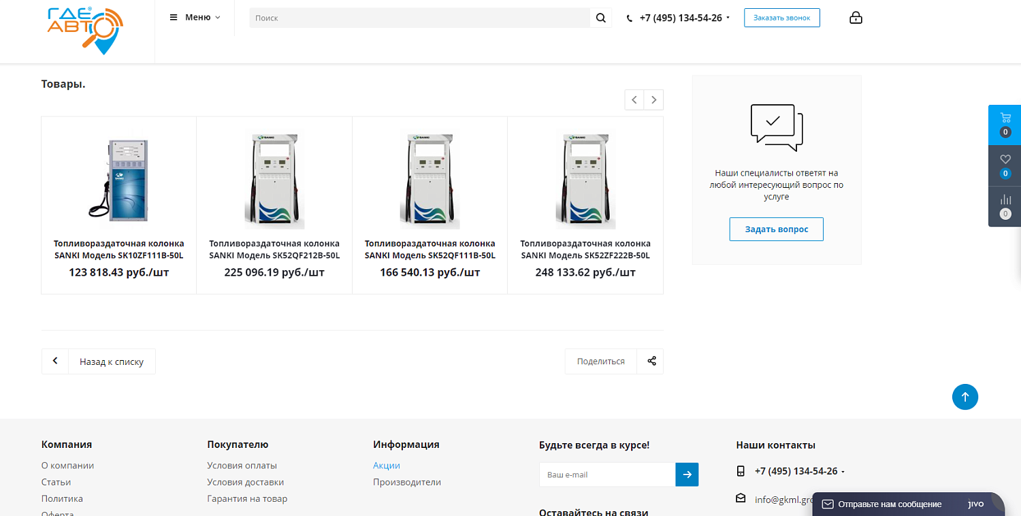
Task: Click the header phone handset icon
Action: [630, 18]
